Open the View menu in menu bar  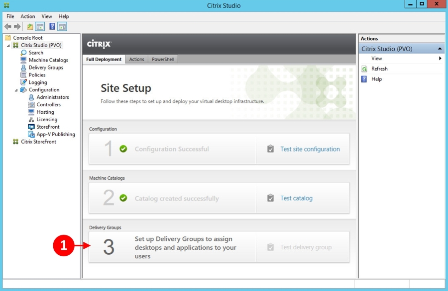(x=47, y=16)
